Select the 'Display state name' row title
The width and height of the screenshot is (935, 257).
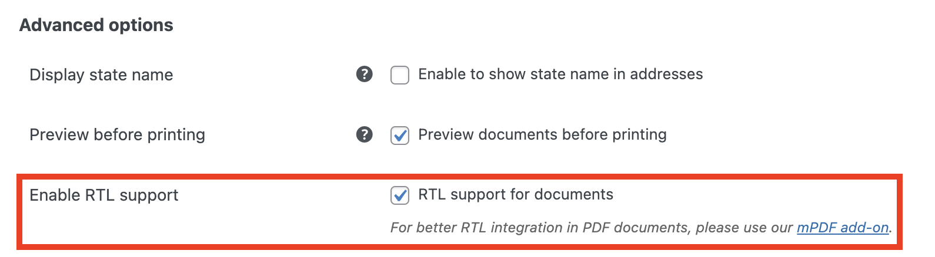101,75
